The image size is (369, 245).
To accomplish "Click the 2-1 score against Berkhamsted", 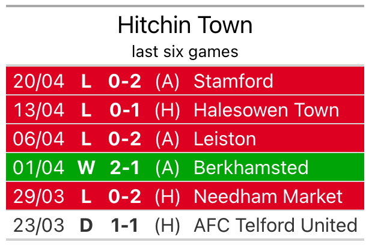I will point(125,168).
